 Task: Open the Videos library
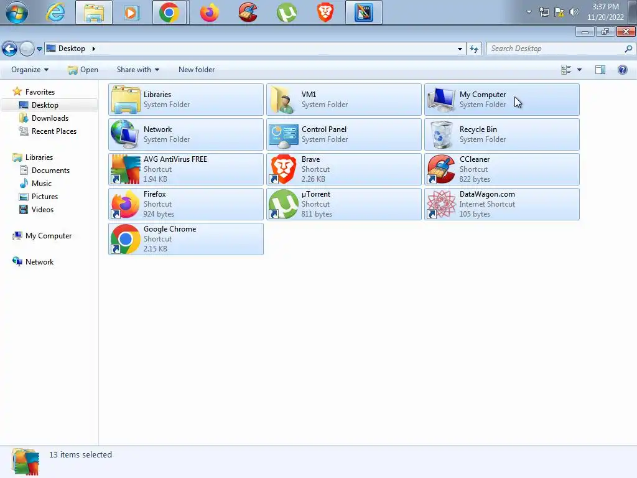(x=42, y=209)
